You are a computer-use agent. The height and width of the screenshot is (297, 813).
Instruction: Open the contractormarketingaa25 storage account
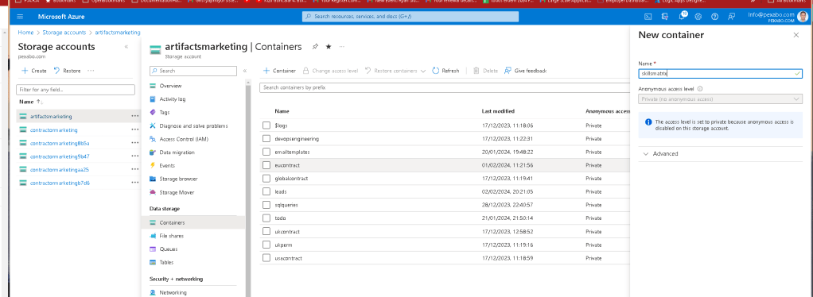click(x=60, y=170)
